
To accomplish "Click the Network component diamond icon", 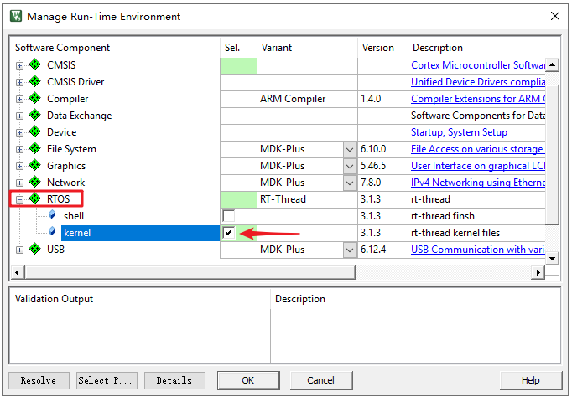I will (35, 182).
